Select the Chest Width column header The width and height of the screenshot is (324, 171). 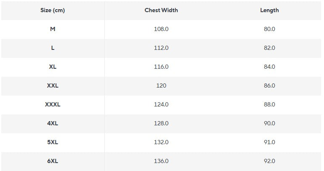(161, 10)
